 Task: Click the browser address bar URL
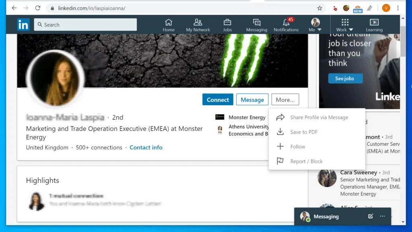(92, 8)
